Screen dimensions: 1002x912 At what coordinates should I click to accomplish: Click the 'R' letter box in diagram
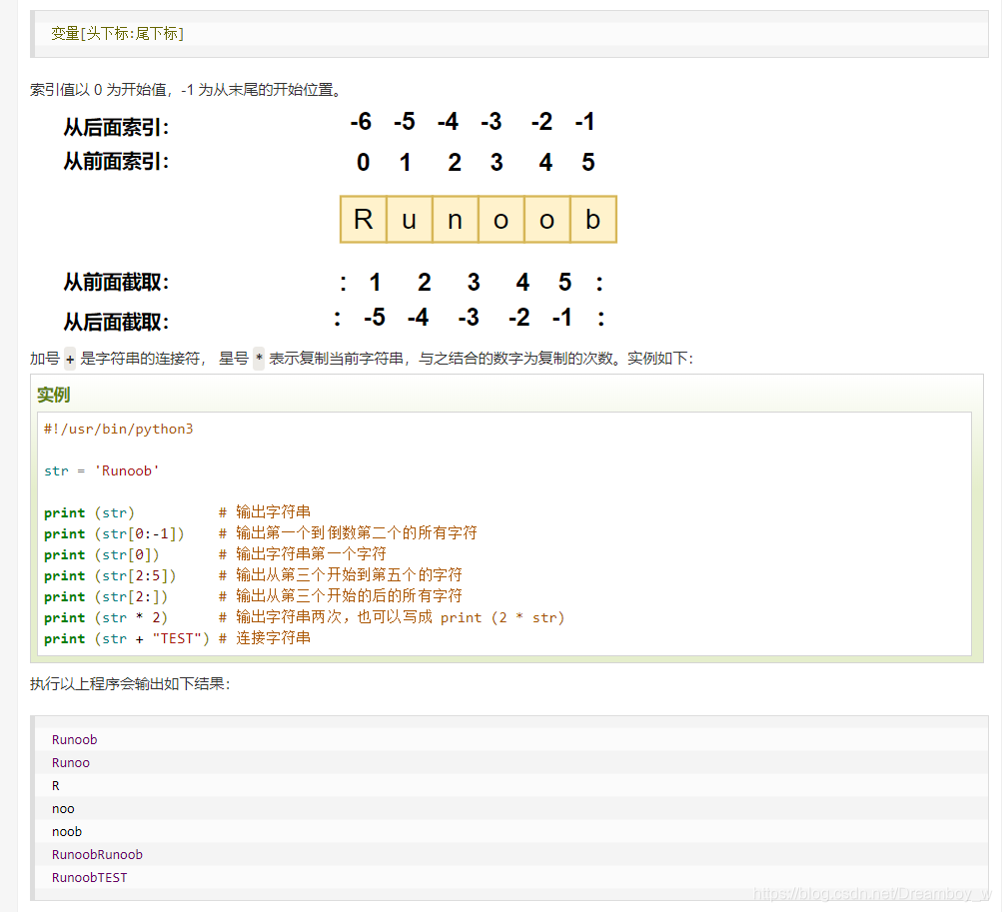point(363,219)
